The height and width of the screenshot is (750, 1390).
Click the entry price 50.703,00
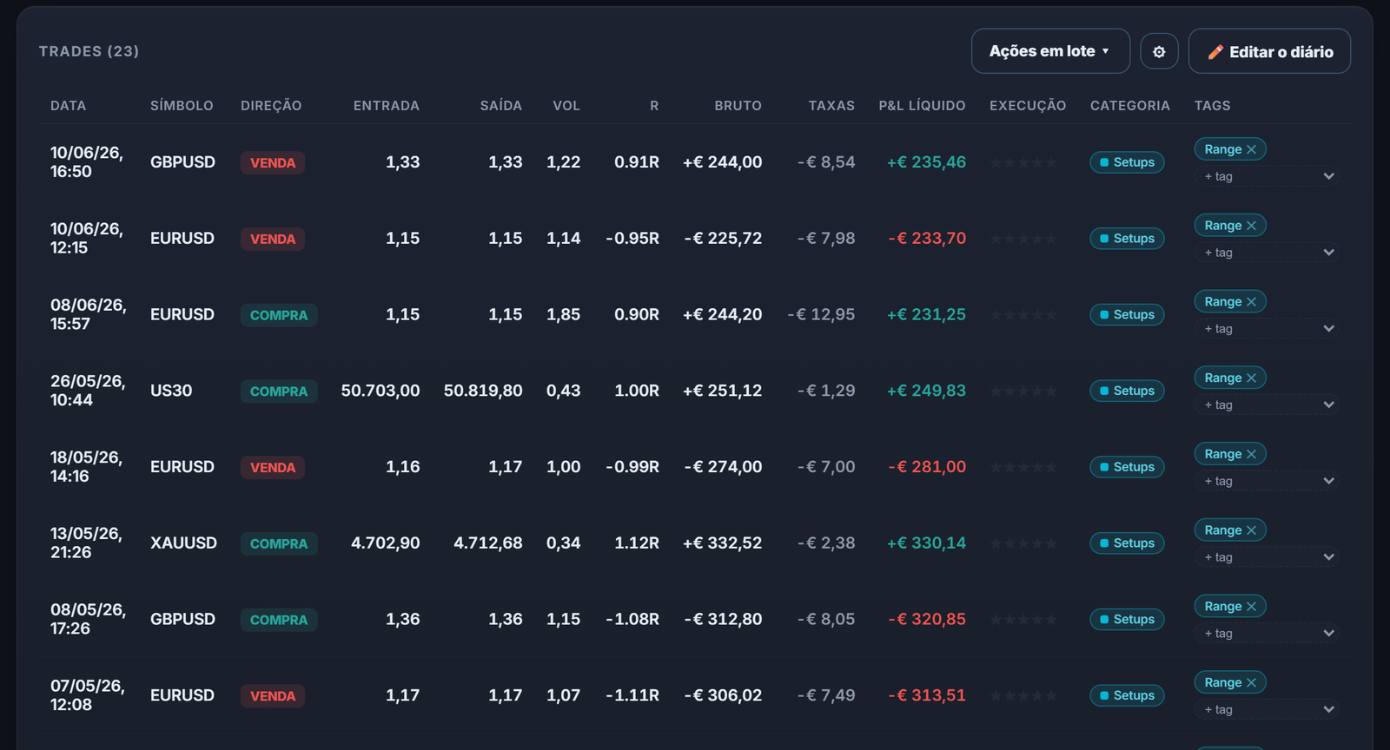381,391
